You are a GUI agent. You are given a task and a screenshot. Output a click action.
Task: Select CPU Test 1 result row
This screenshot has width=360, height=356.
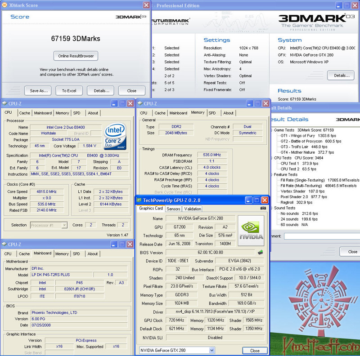[299, 163]
